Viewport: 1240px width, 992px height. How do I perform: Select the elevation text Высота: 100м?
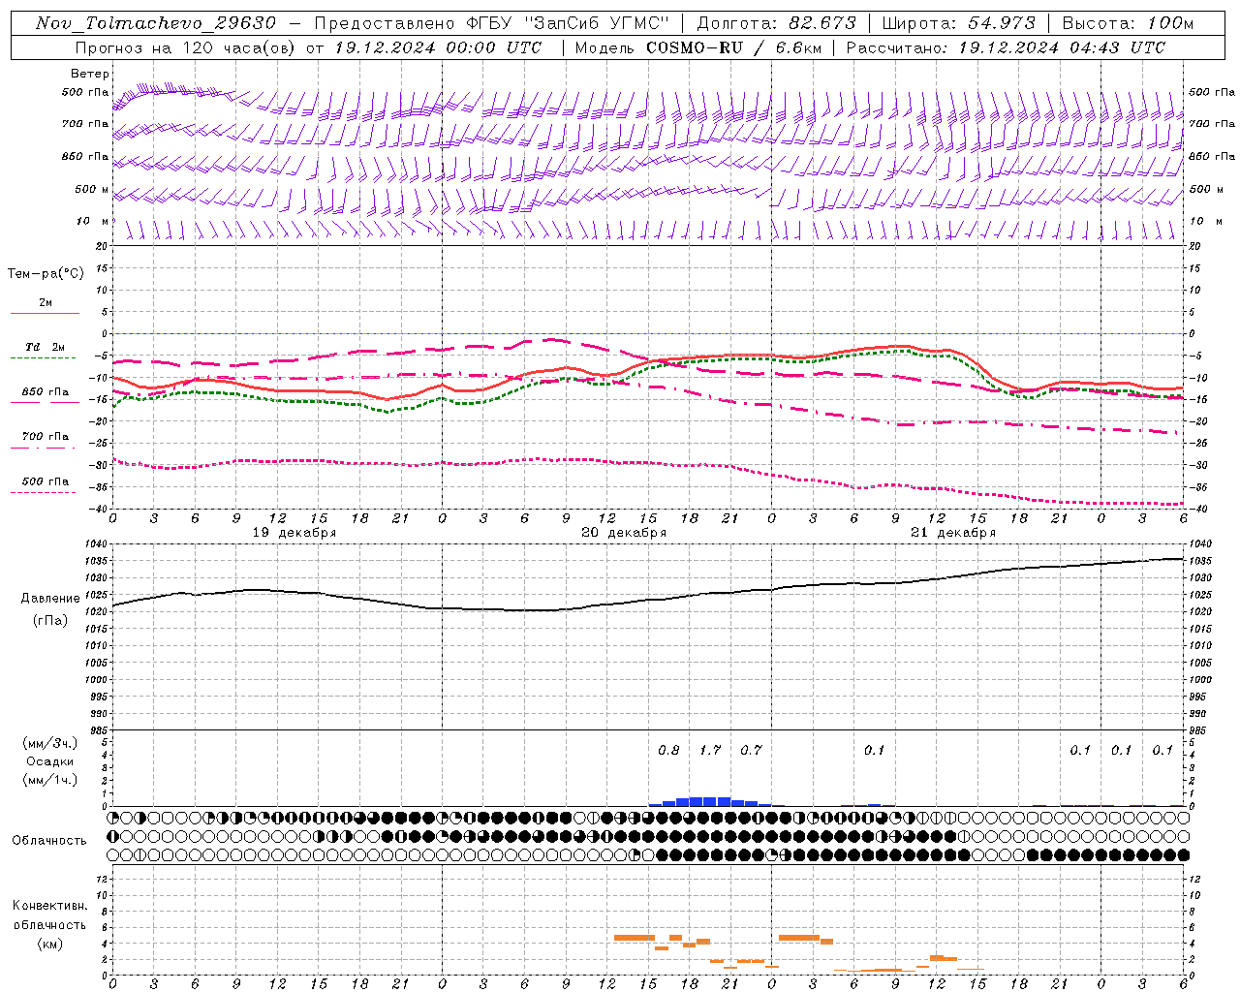1128,23
